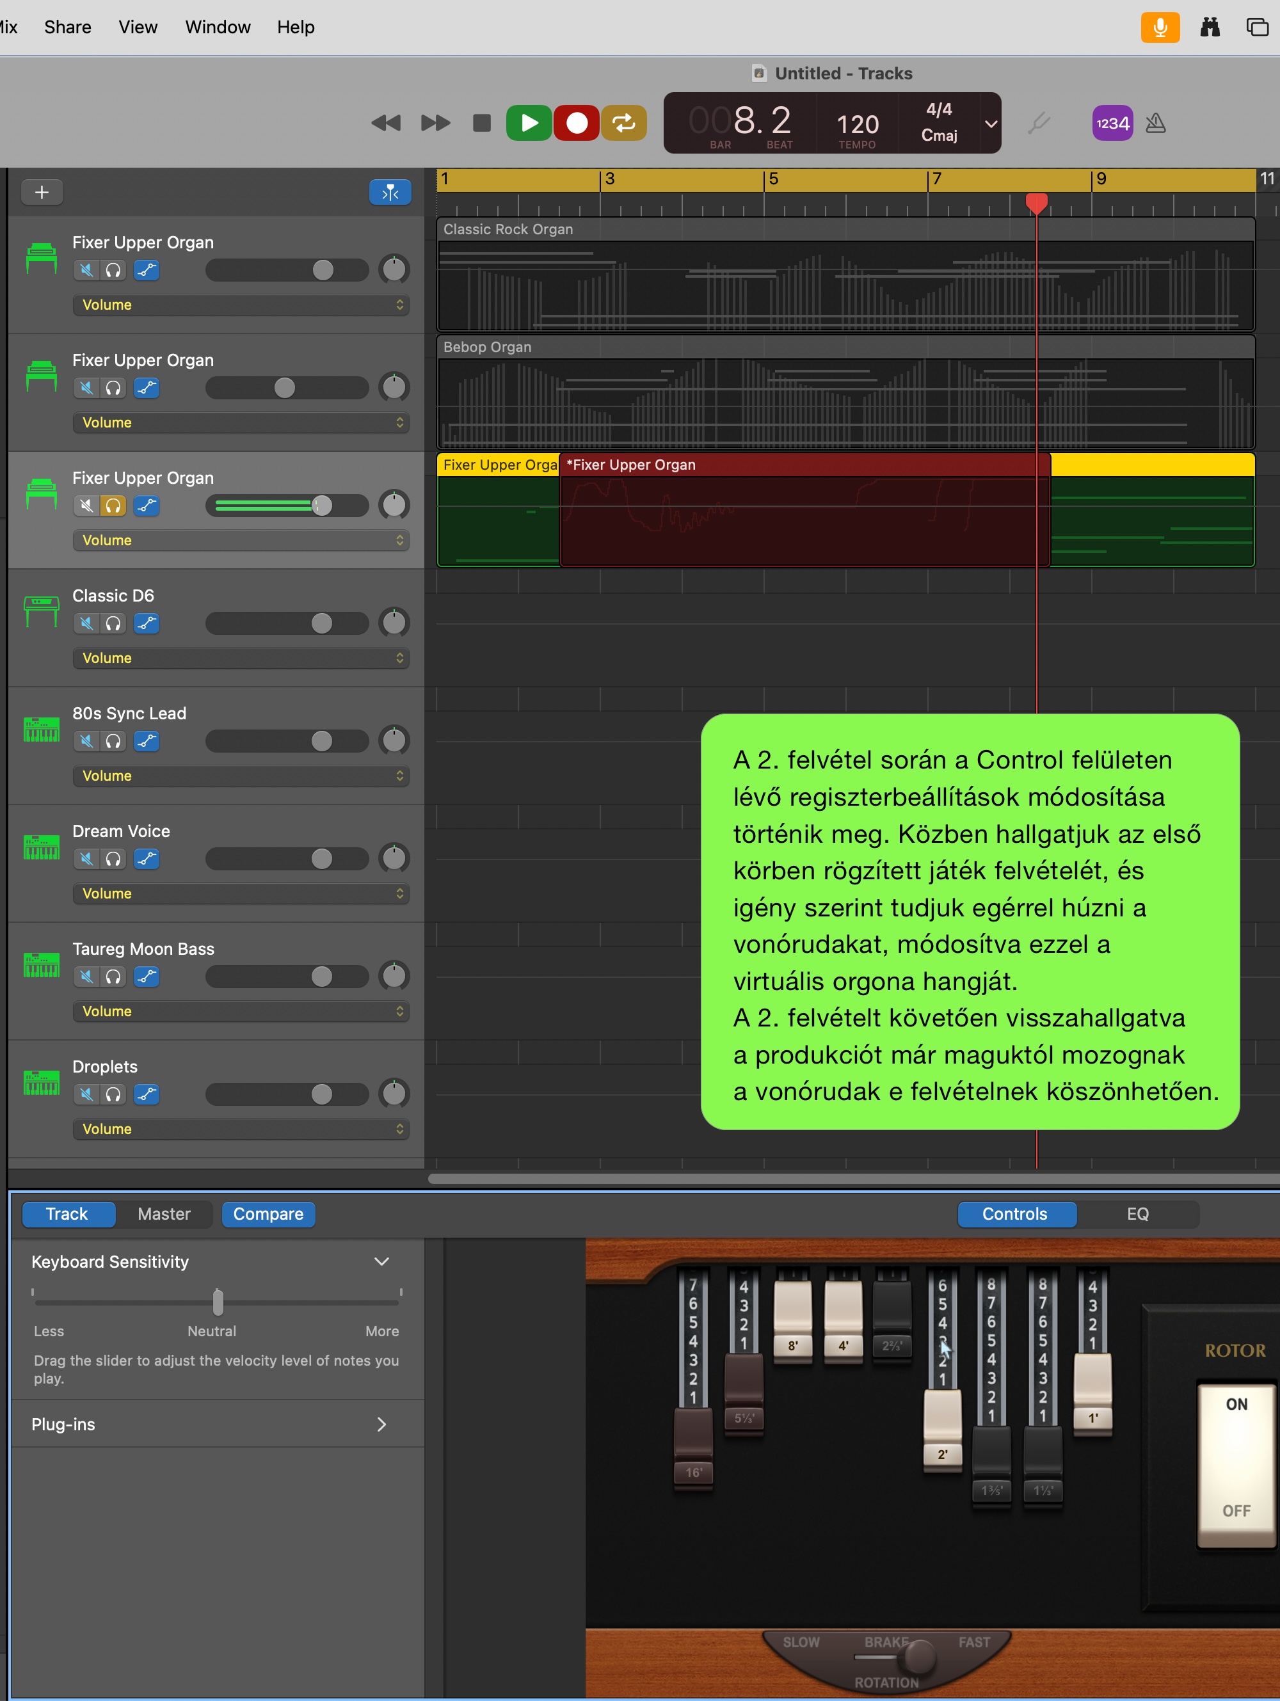Toggle mute on third Fixer Upper Organ track
Screen dimensions: 1280x1701
86,503
